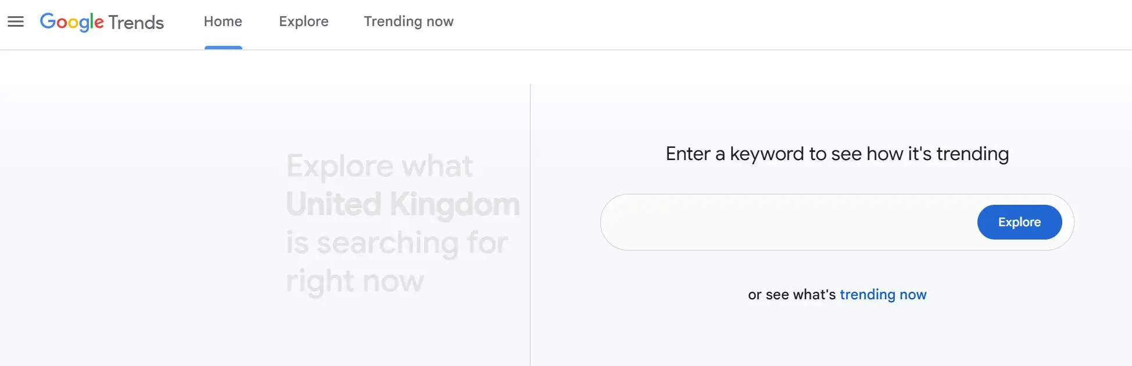The image size is (1132, 366).
Task: Click the blue underline beneath Home tab
Action: pos(223,48)
